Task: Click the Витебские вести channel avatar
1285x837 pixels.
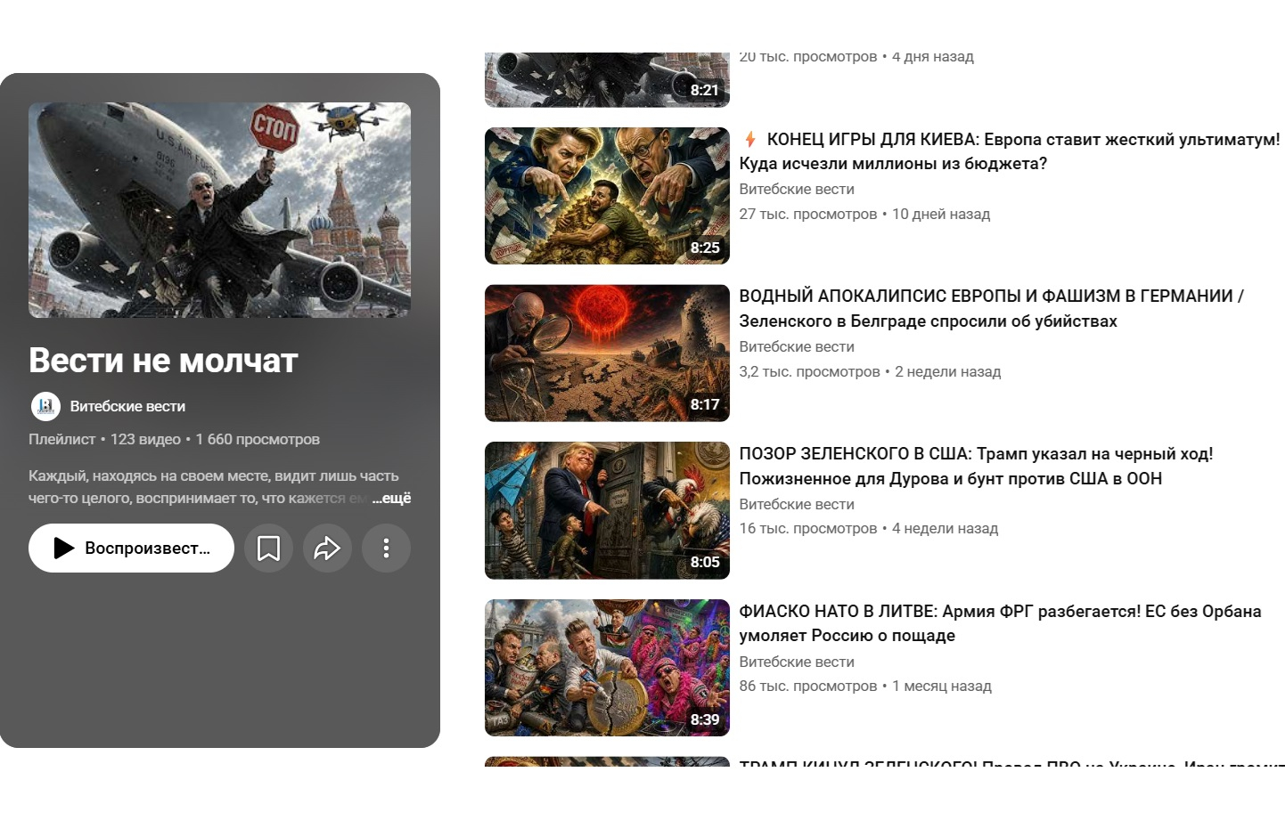Action: point(45,406)
